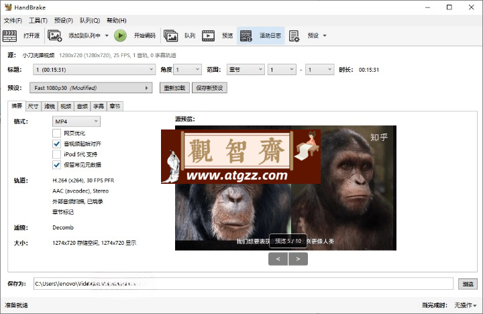The height and width of the screenshot is (314, 483).
Task: Open the Fast 1080p30 preset selector
Action: coord(91,88)
